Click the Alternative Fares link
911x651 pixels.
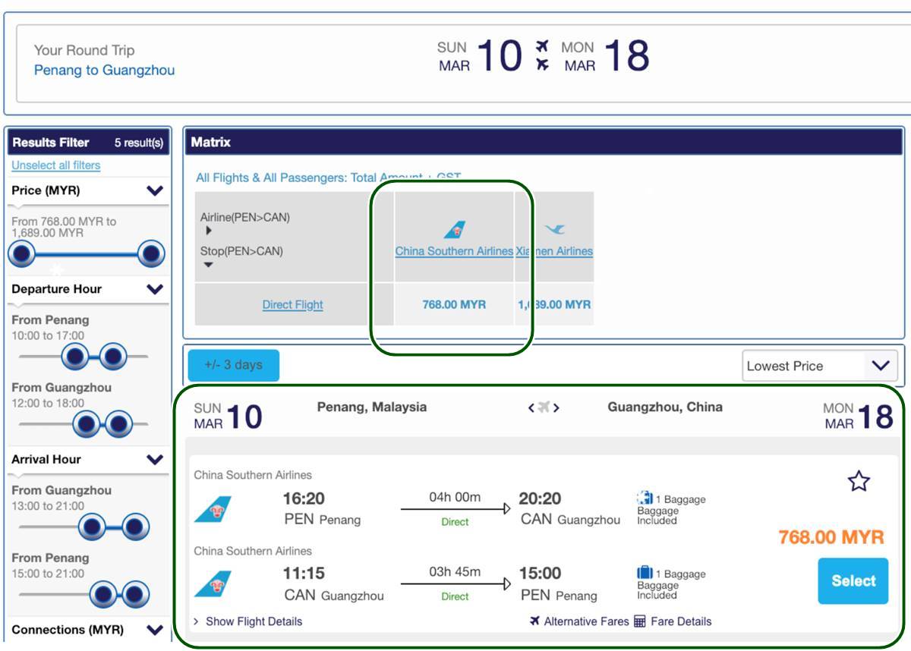[x=588, y=621]
